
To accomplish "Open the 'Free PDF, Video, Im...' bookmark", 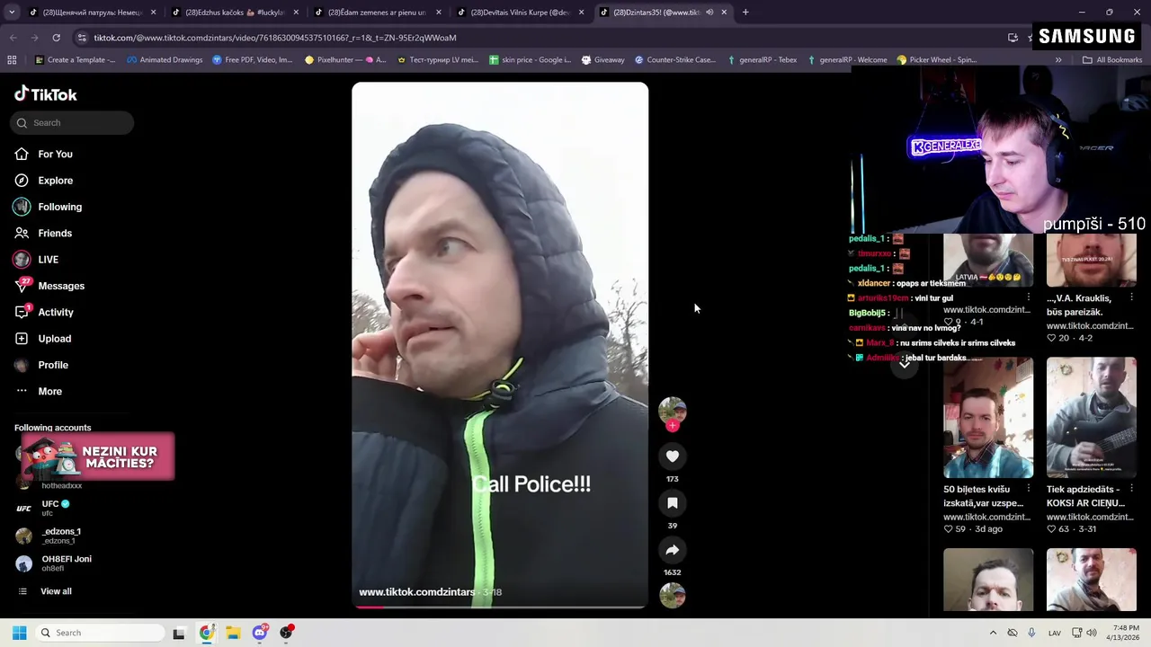I will [253, 60].
